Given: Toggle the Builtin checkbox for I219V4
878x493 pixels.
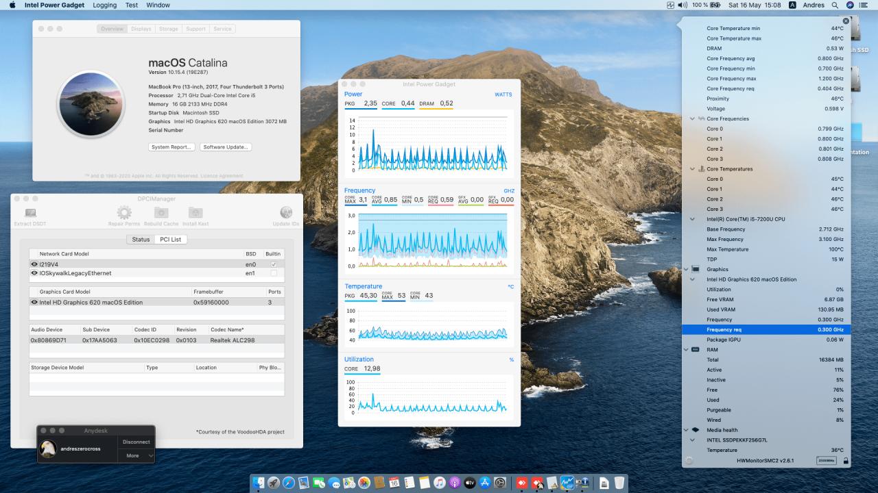Looking at the screenshot, I should (274, 264).
